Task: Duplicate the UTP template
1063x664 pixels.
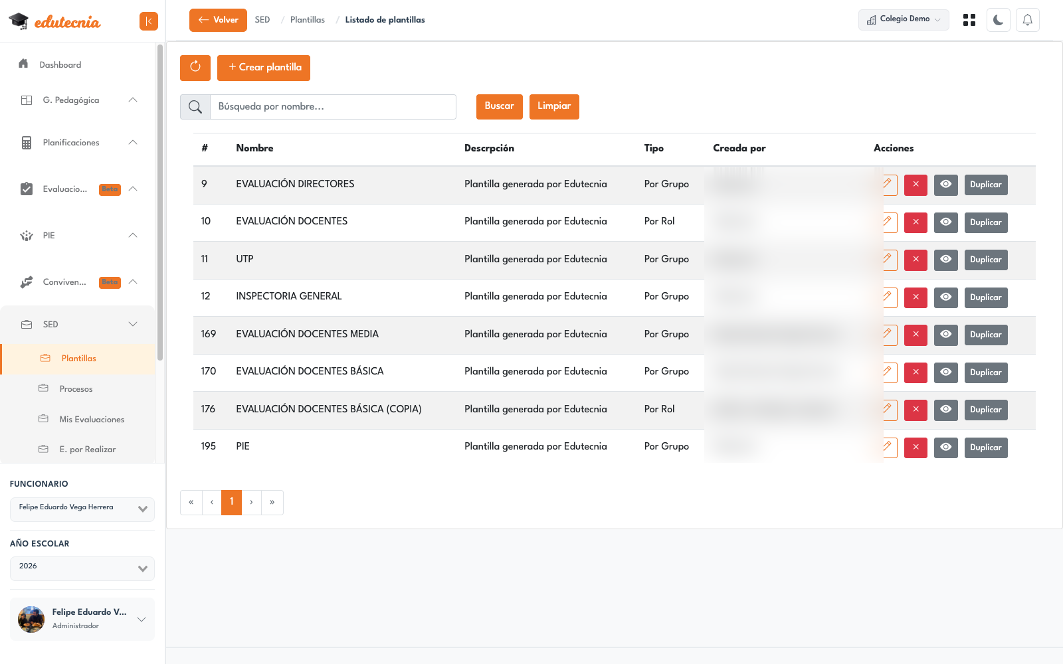Action: coord(986,260)
